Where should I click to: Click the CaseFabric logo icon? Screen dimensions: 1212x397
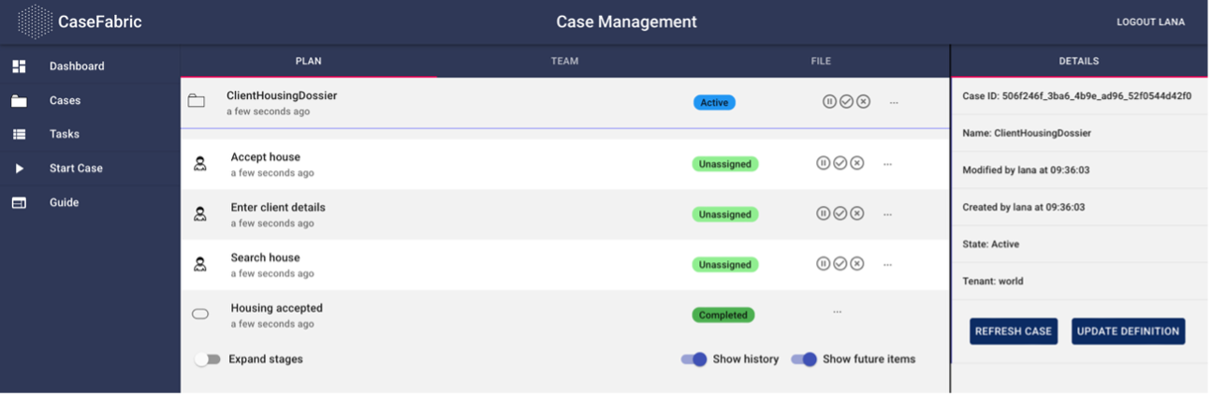click(x=35, y=22)
